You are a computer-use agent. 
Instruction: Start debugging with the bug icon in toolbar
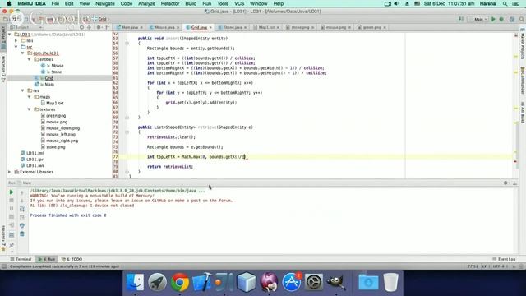[501, 19]
